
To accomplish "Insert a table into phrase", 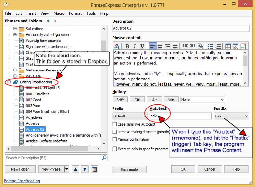I will click(228, 46).
